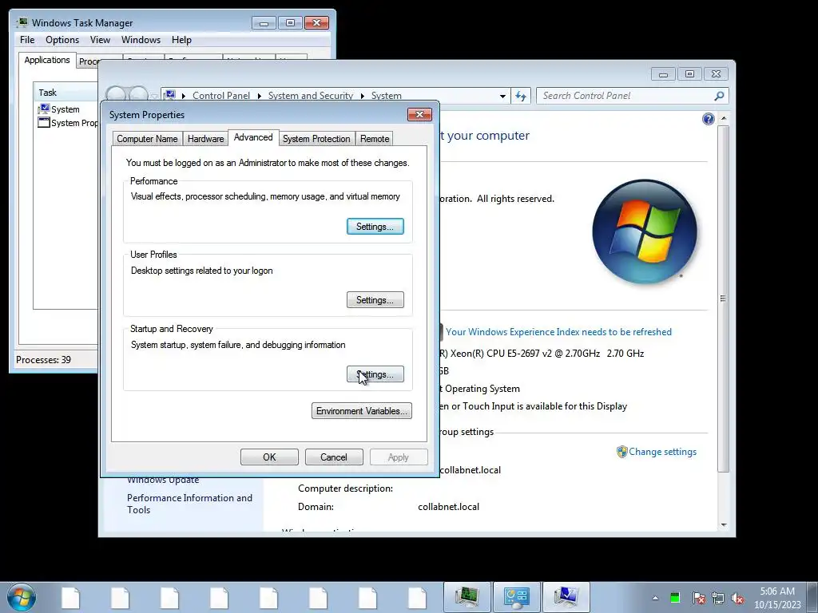
Task: Close the System Properties dialog
Action: [x=419, y=115]
